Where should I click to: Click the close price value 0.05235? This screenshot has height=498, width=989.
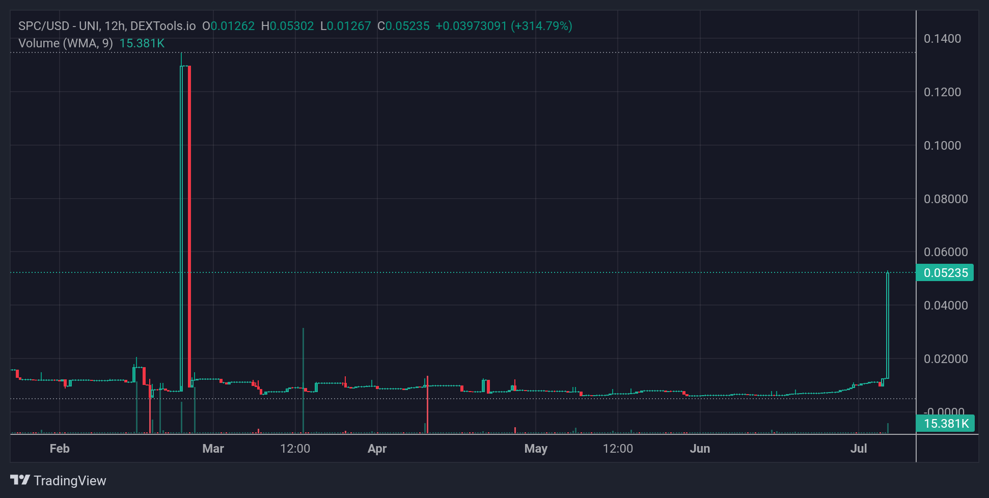(x=407, y=26)
